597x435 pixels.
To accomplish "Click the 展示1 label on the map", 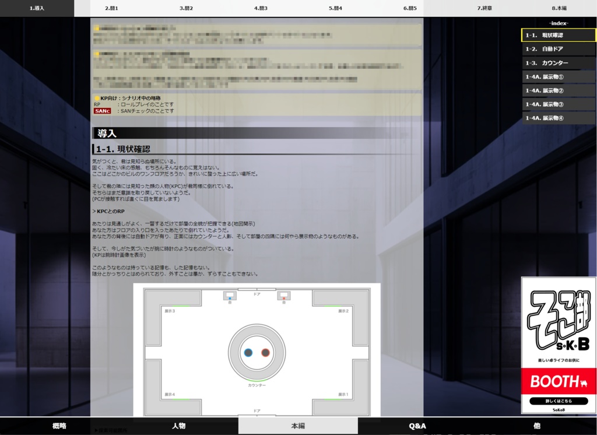I will (x=343, y=394).
